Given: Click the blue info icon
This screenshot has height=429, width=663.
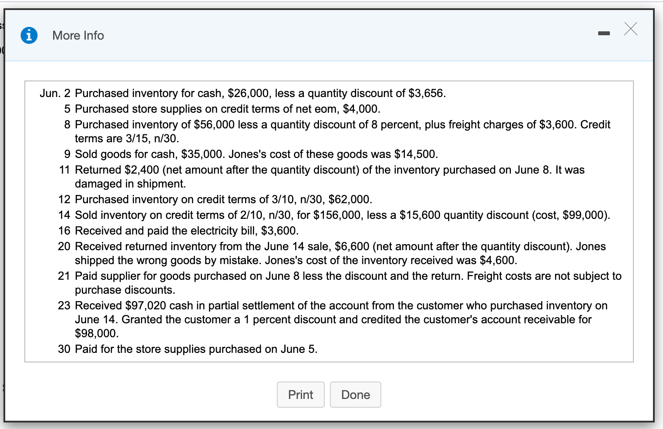Looking at the screenshot, I should (29, 35).
